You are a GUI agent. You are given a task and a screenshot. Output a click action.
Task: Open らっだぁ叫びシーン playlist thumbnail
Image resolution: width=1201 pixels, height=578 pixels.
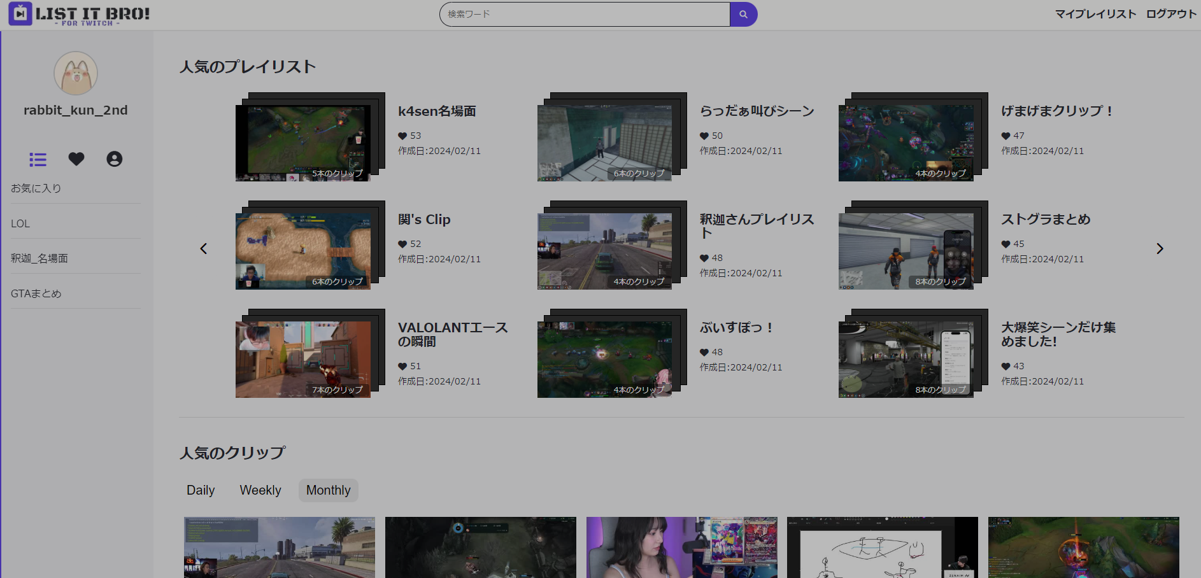pyautogui.click(x=605, y=143)
